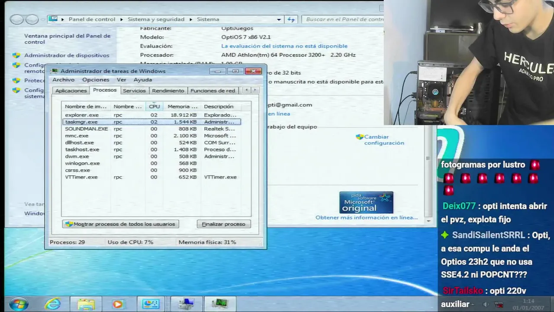Screen dimensions: 554x312
Task: Click the Control Panel forward arrow
Action: point(32,19)
